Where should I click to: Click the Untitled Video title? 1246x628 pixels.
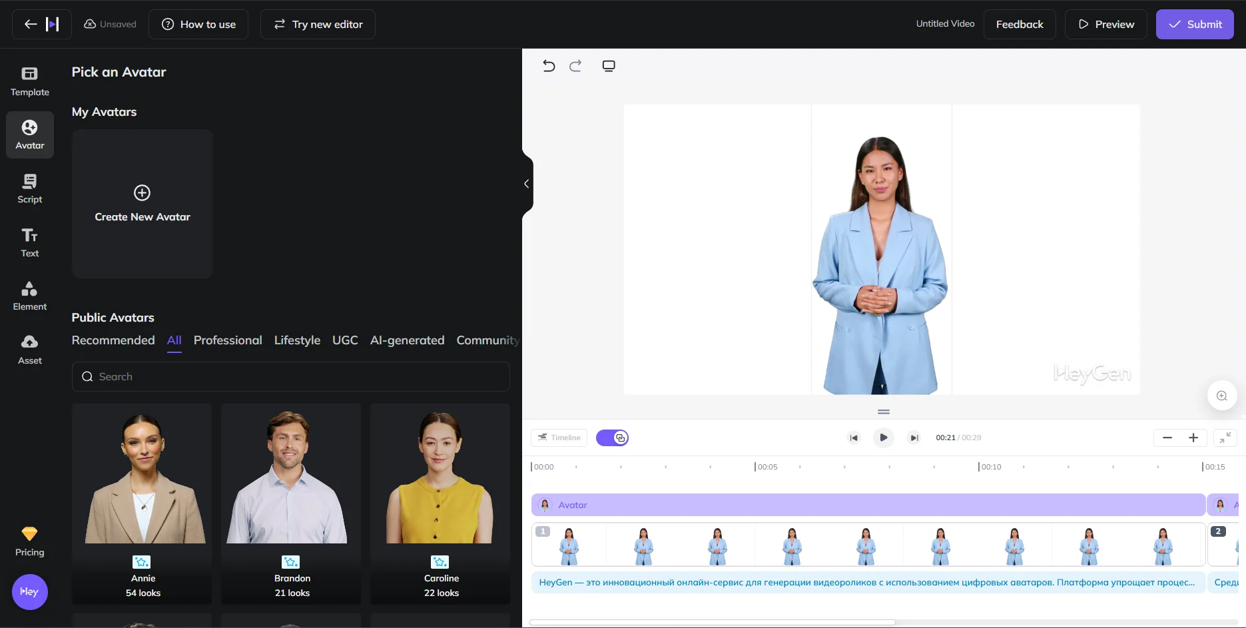click(x=945, y=24)
